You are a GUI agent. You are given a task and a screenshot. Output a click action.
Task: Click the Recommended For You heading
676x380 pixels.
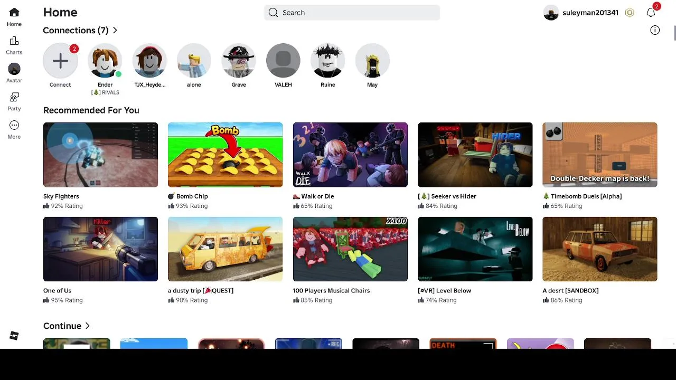pos(91,110)
